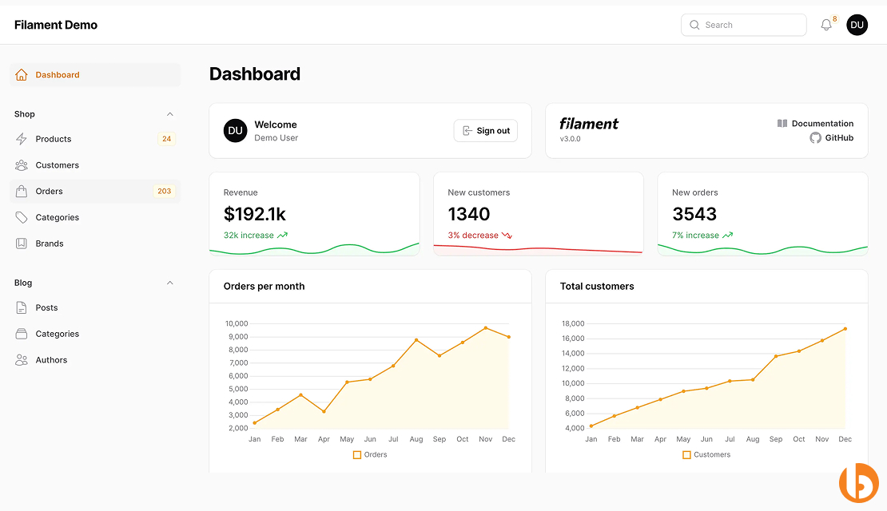This screenshot has height=511, width=887.
Task: Click the Nov data point on Orders chart
Action: (485, 328)
